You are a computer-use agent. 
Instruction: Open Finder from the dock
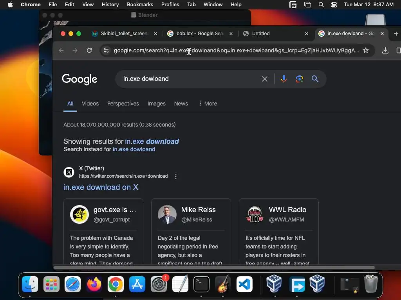[x=30, y=284]
